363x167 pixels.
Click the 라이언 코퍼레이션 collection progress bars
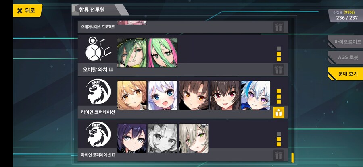[x=279, y=97]
